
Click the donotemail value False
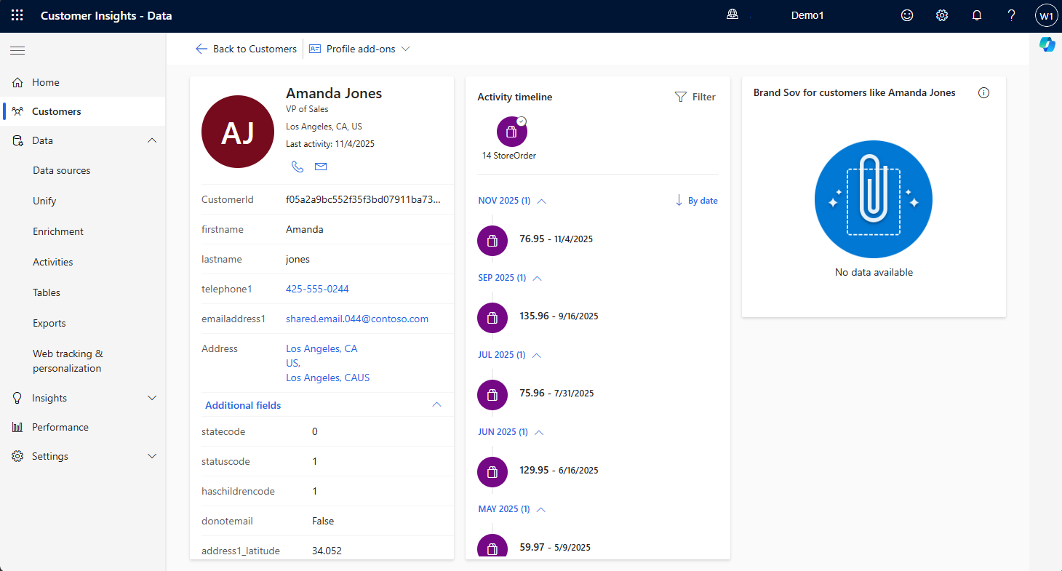pos(323,521)
